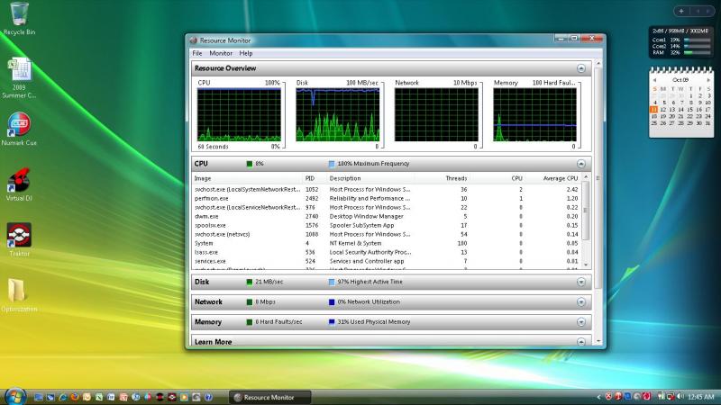Select the dwm.exe process row
Image resolution: width=721 pixels, height=405 pixels.
387,216
